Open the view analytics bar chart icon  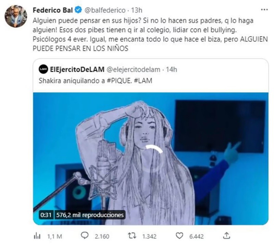(x=37, y=236)
